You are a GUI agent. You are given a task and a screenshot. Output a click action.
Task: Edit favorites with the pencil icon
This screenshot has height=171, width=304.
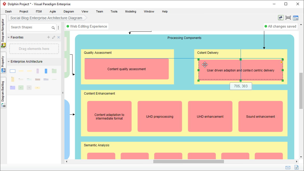(54, 37)
